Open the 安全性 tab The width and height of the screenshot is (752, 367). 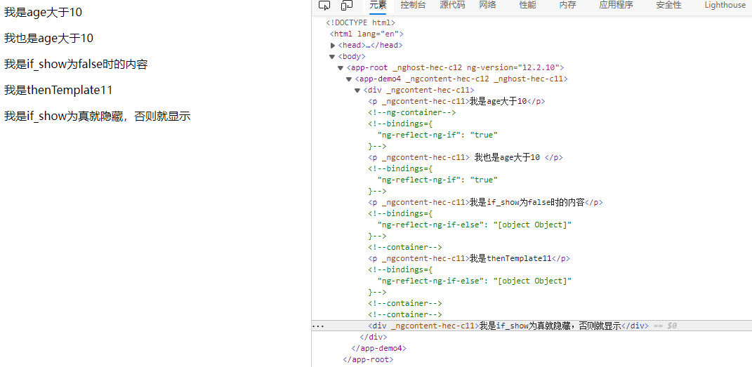(668, 6)
